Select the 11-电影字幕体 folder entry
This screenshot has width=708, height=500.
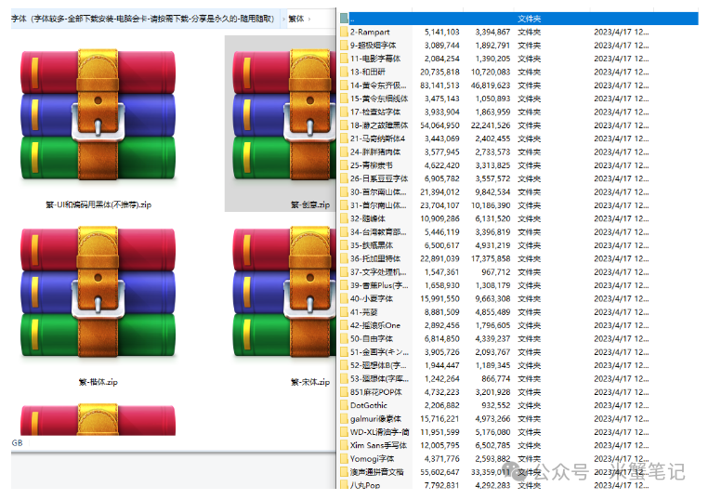tap(375, 59)
